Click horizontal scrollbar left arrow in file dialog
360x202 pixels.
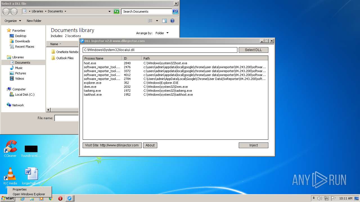(48, 110)
